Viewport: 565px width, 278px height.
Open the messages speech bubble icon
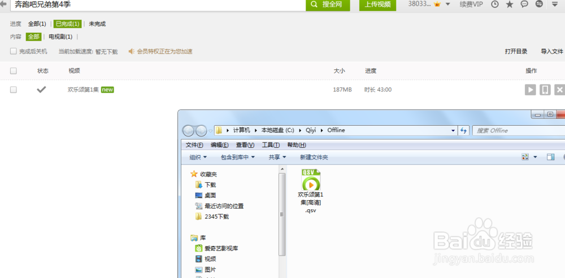(525, 5)
